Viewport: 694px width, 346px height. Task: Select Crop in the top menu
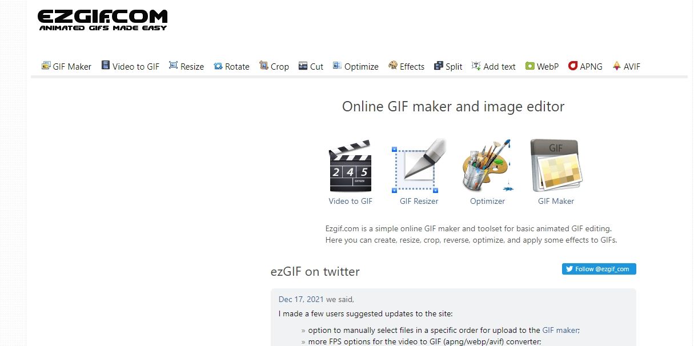pyautogui.click(x=280, y=67)
